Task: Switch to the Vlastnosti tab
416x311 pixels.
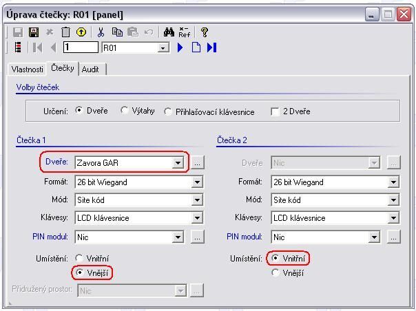Action: (27, 69)
